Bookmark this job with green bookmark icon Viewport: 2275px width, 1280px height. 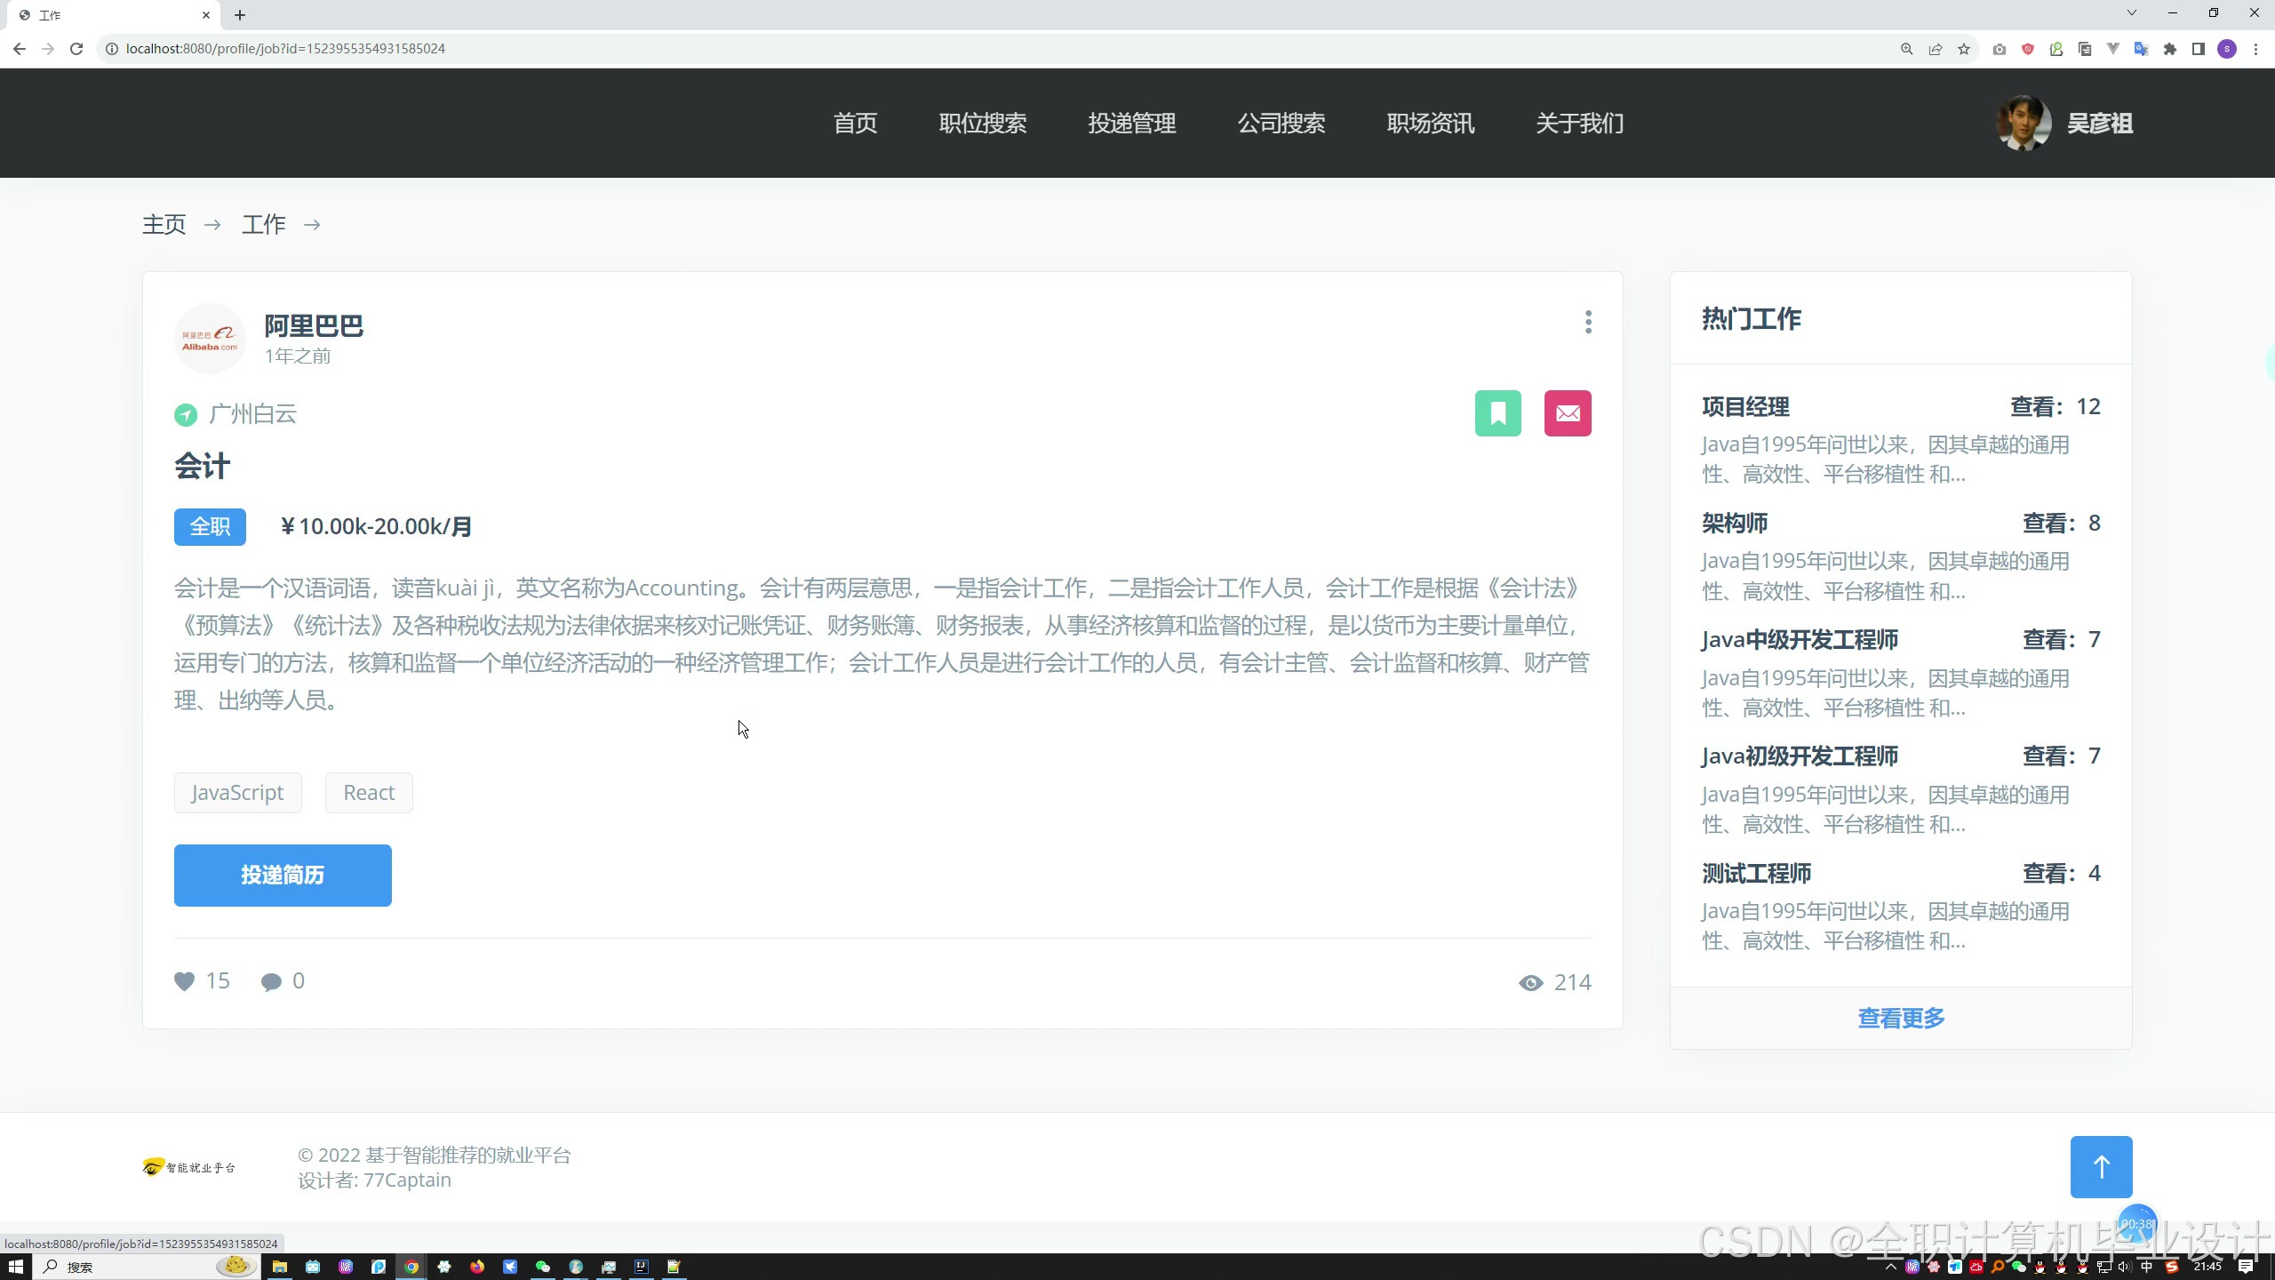point(1497,413)
